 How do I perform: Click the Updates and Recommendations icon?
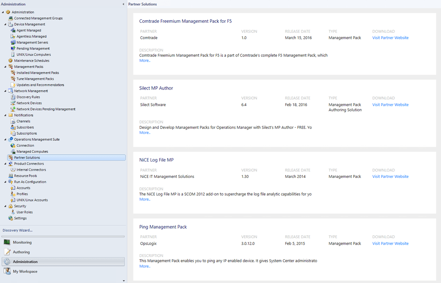coord(13,85)
